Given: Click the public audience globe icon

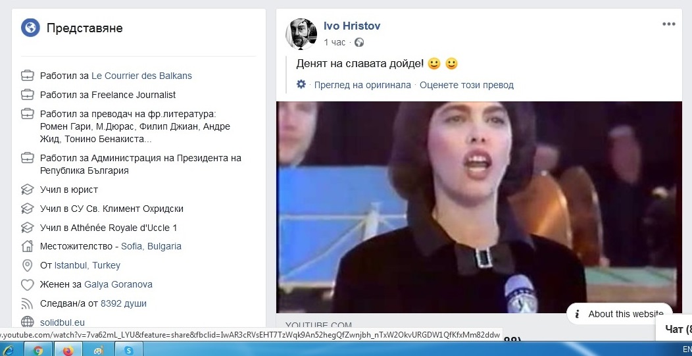Looking at the screenshot, I should (359, 42).
